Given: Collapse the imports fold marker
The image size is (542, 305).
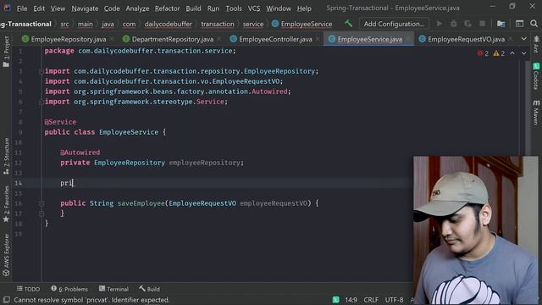Looking at the screenshot, I should pyautogui.click(x=41, y=71).
